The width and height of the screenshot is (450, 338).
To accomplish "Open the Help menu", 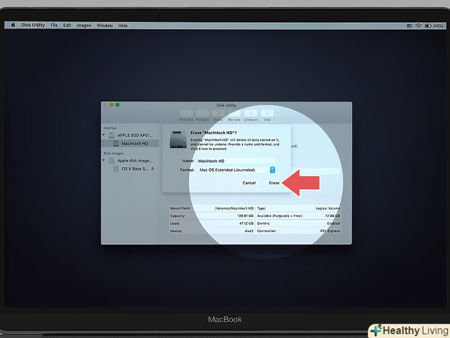I will click(x=123, y=25).
